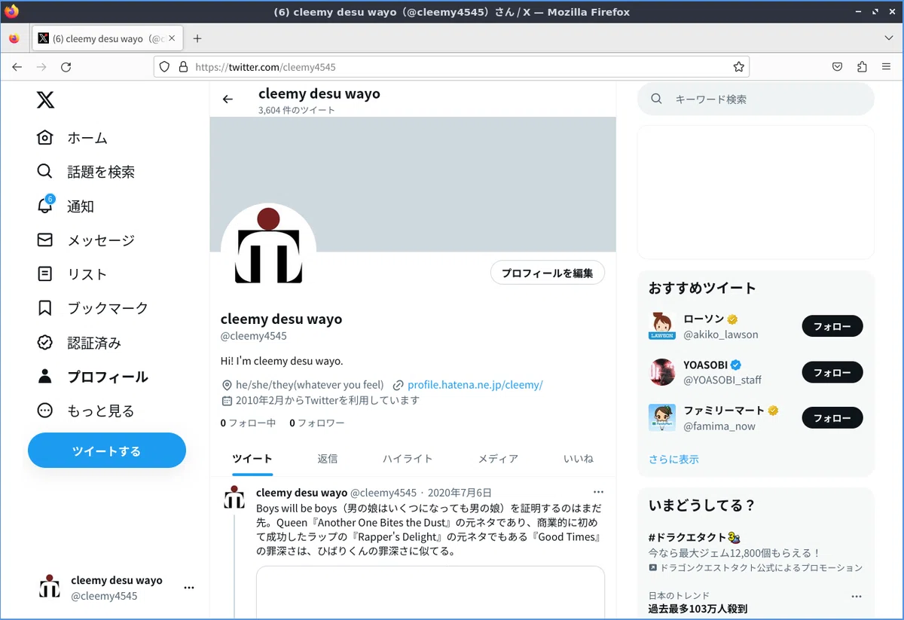Viewport: 904px width, 620px height.
Task: Click Show more (さらに表示) link
Action: point(673,459)
